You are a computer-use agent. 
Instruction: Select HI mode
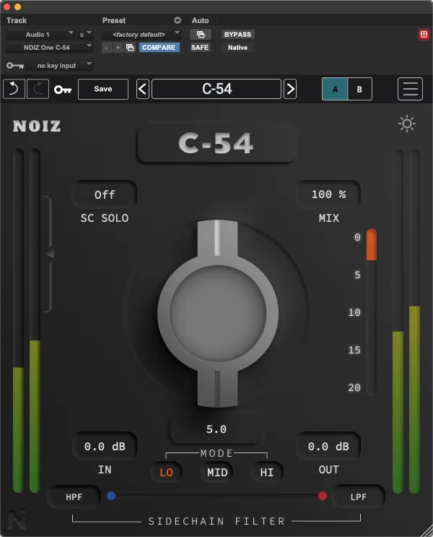click(x=267, y=472)
